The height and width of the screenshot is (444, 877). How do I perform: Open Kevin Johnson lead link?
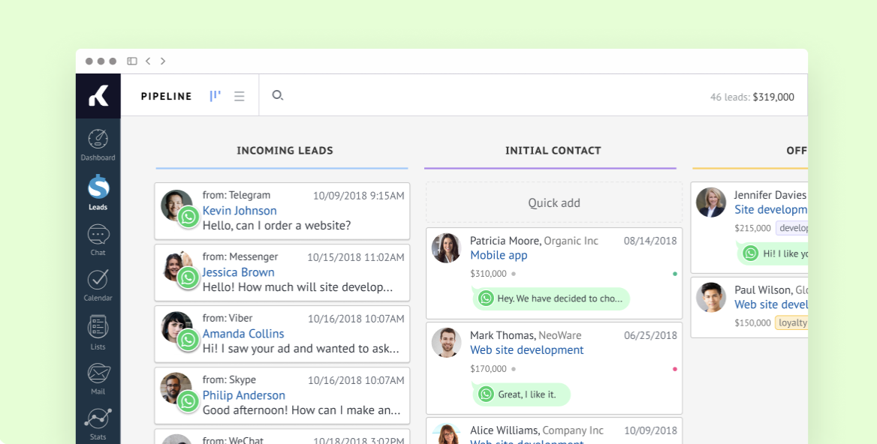click(x=240, y=211)
